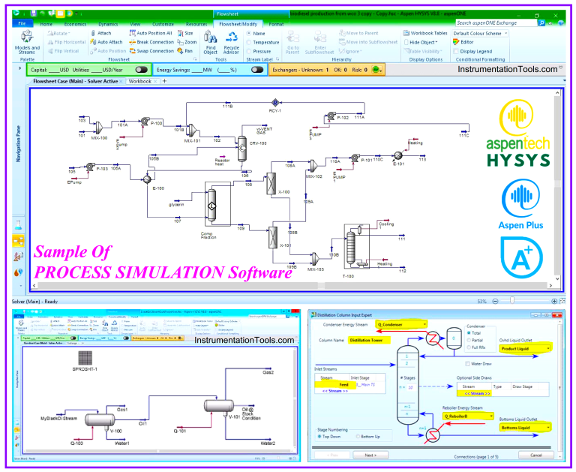Select the Break Connection tool
Viewport: 576px width, 472px height.
[x=154, y=42]
